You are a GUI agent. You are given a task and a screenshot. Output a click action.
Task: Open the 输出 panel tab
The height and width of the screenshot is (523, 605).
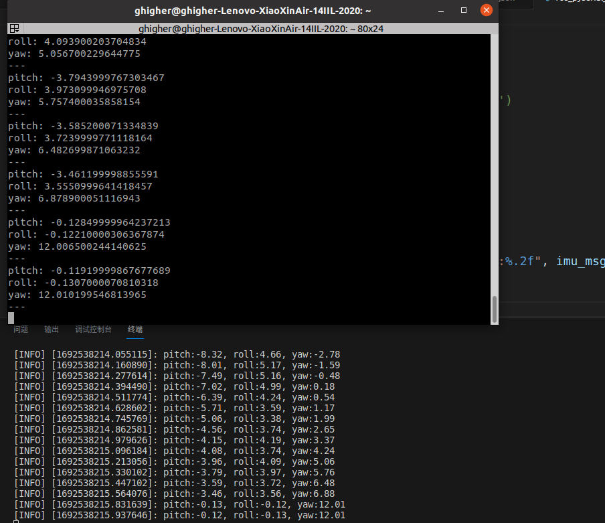pos(52,329)
